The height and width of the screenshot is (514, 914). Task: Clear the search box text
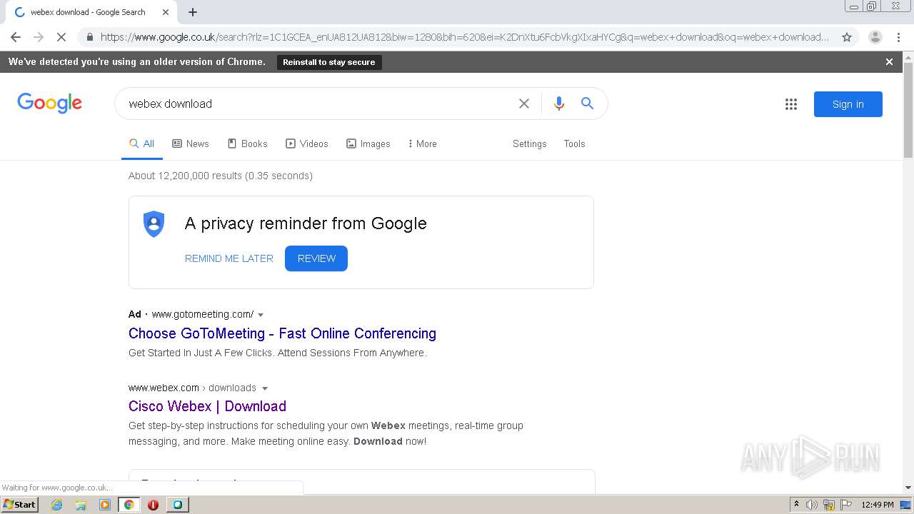click(x=524, y=104)
